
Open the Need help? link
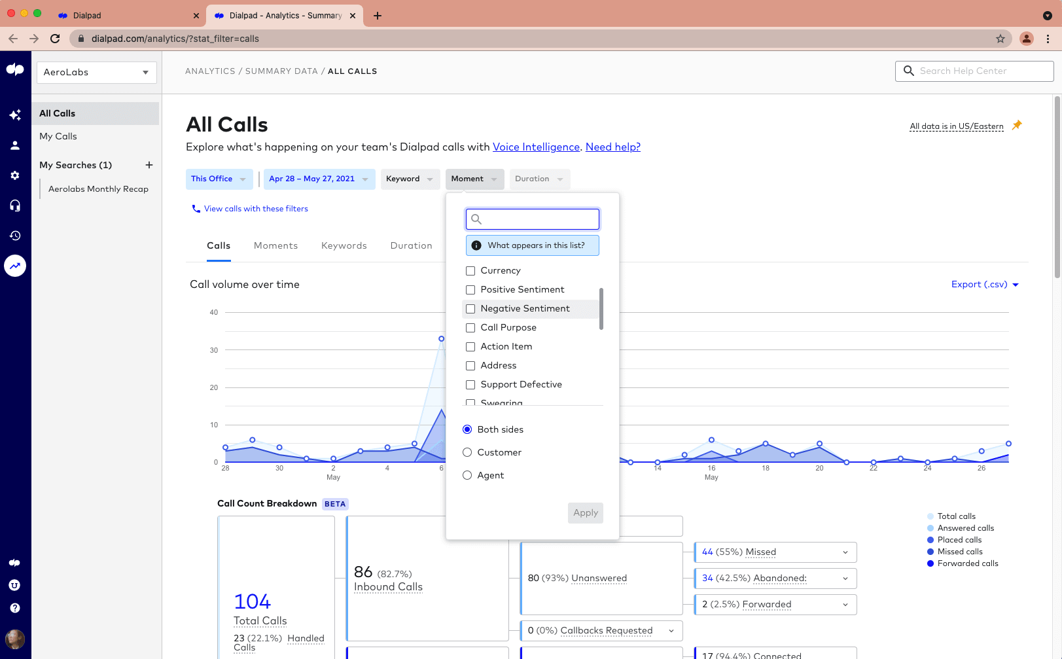point(613,147)
